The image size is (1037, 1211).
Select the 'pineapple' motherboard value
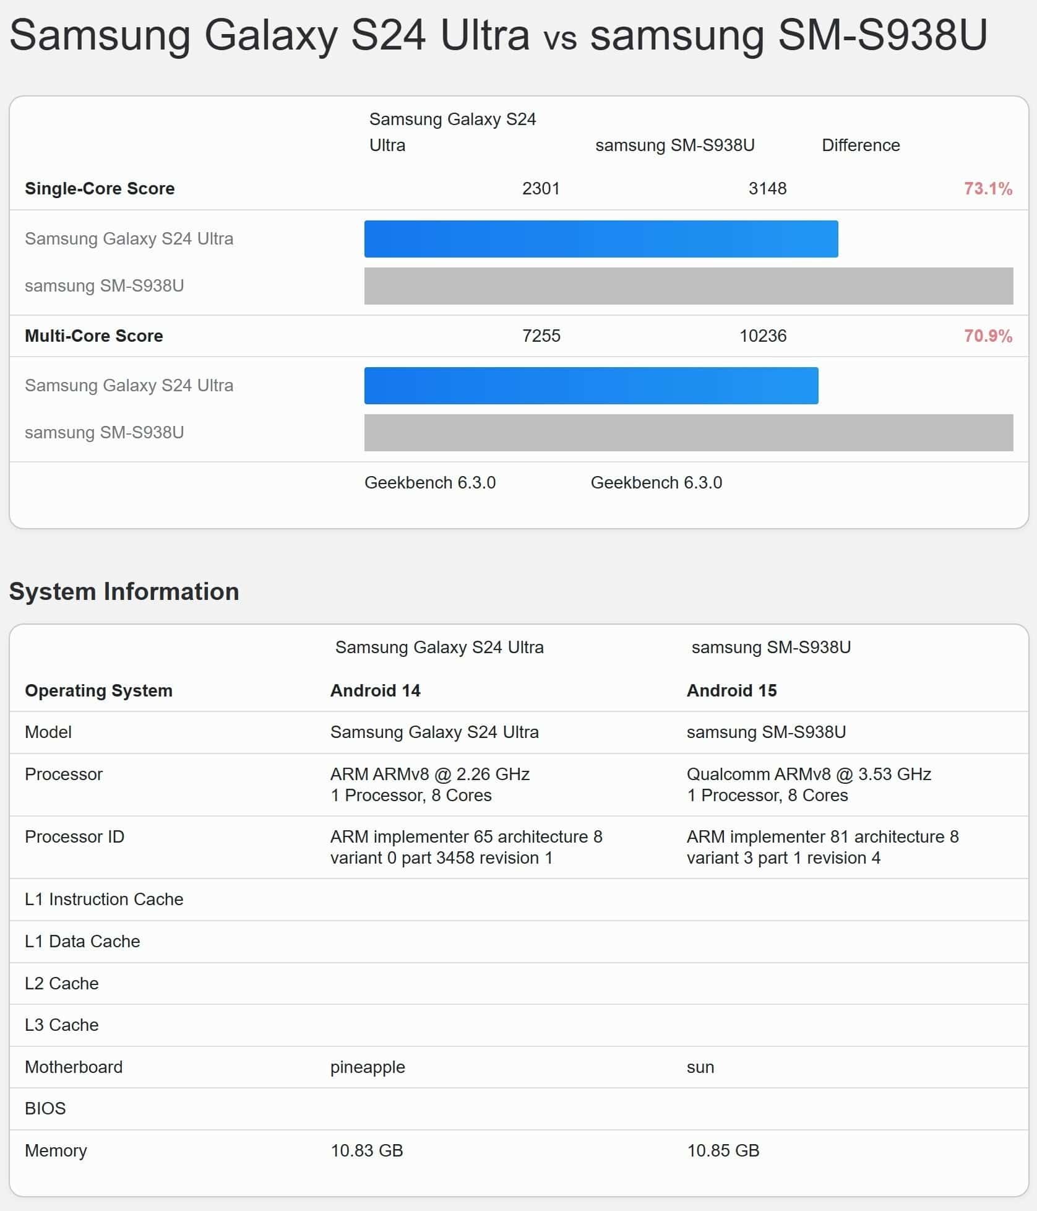click(368, 1067)
